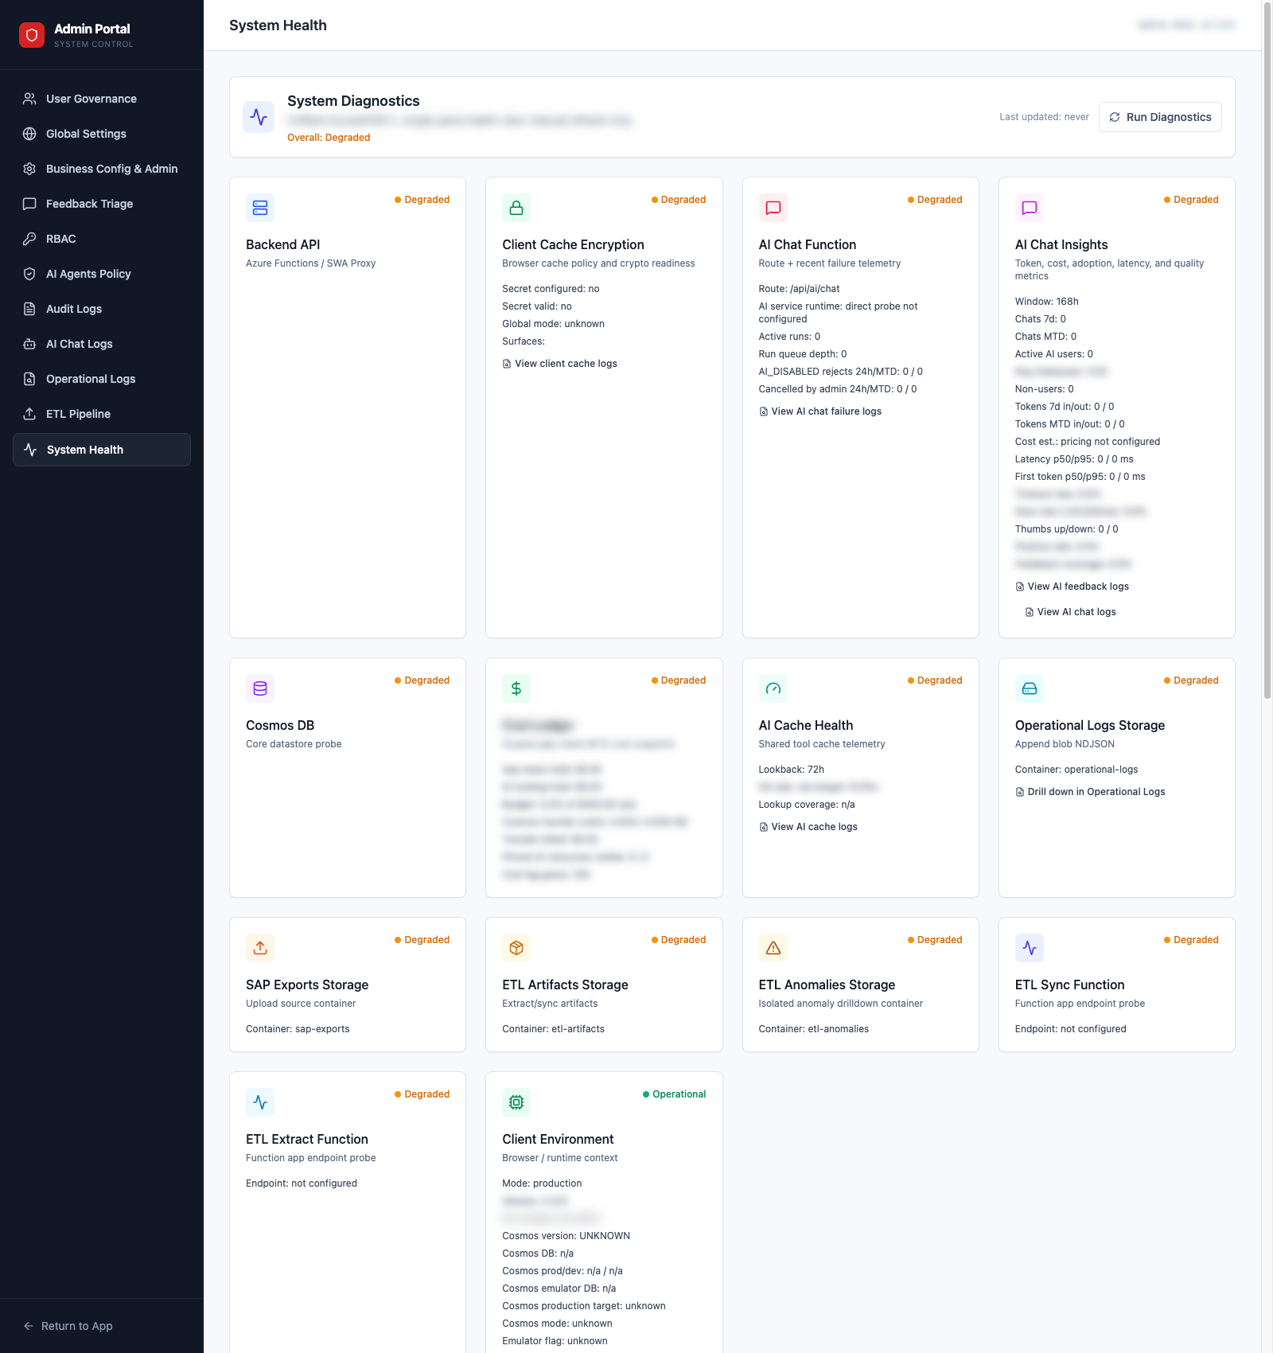Click the Container: etl-anomalies text
Image resolution: width=1273 pixels, height=1353 pixels.
(814, 1029)
